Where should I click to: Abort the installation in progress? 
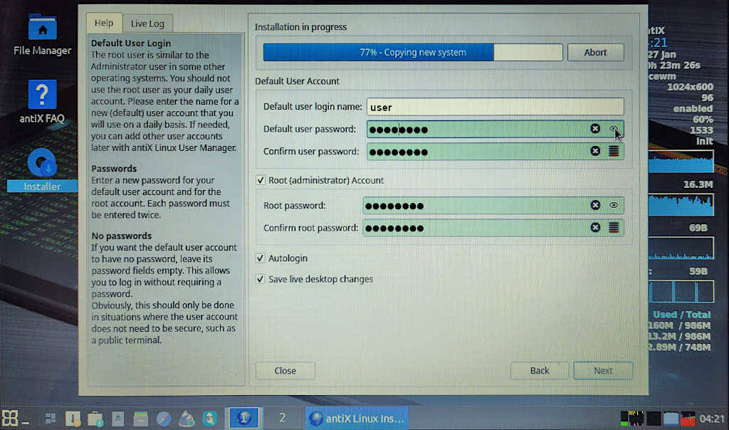click(x=595, y=52)
